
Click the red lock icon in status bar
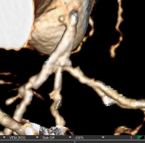click(131, 138)
